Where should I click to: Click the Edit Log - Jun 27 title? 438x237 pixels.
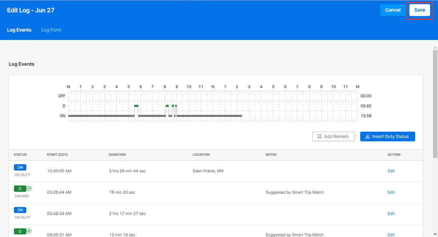click(31, 10)
